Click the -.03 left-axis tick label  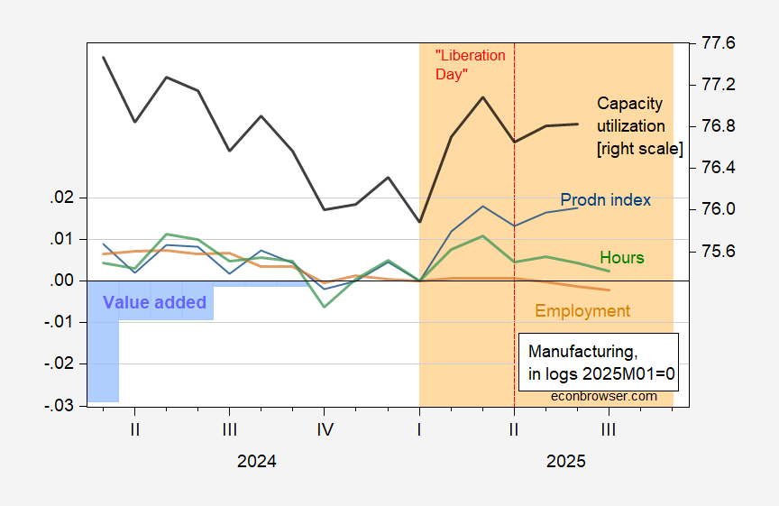pyautogui.click(x=63, y=406)
